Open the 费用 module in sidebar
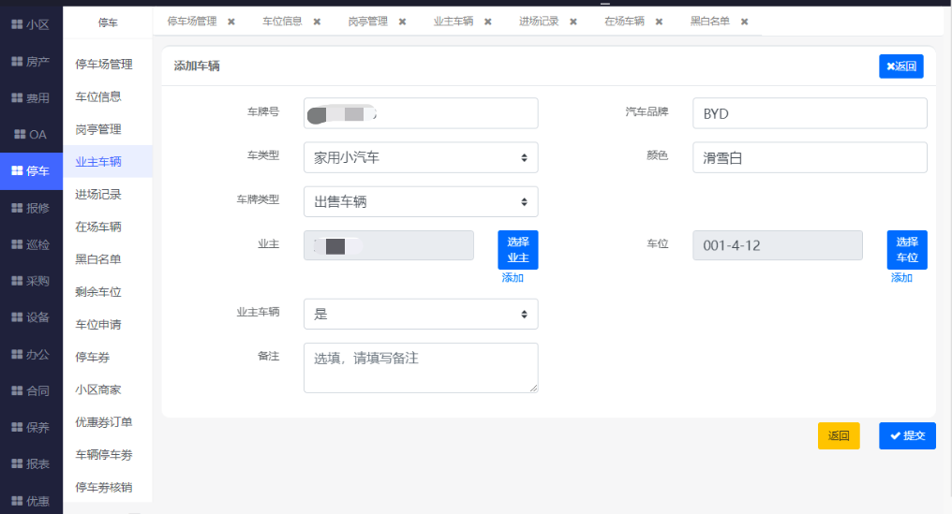The width and height of the screenshot is (952, 514). tap(31, 97)
